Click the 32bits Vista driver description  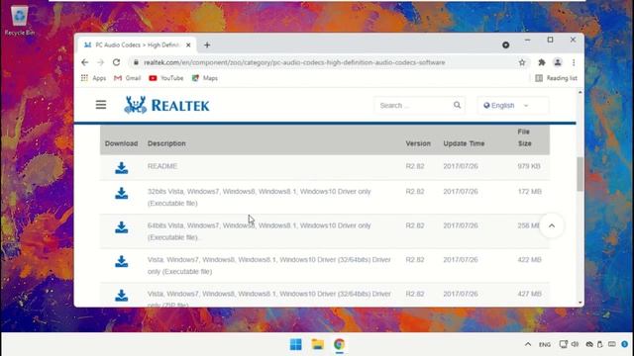(259, 198)
